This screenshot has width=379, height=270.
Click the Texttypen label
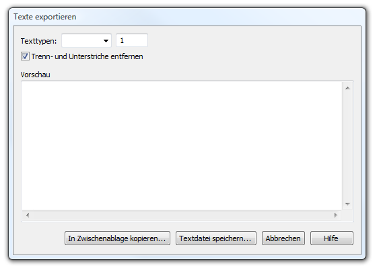click(x=38, y=41)
